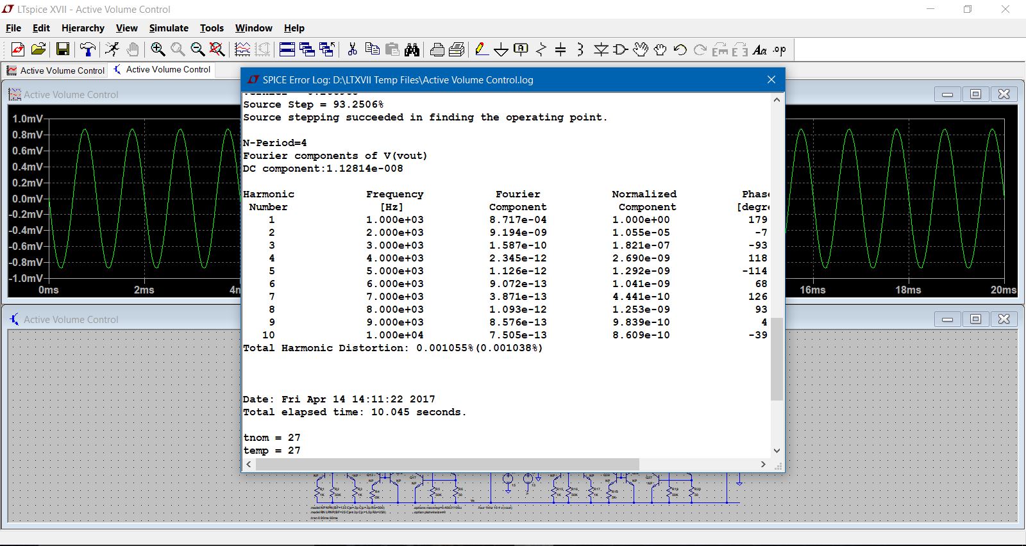Viewport: 1026px width, 546px height.
Task: Click the error log horizontal scrollbar thumb
Action: point(448,464)
